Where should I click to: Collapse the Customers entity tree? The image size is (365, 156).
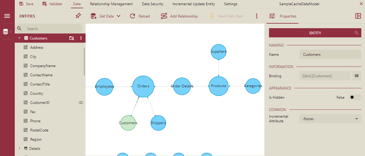pos(19,38)
